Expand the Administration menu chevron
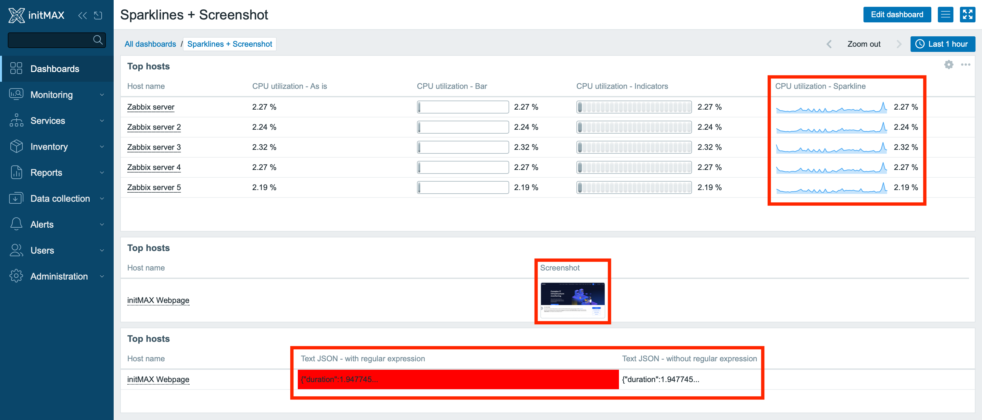The image size is (982, 420). click(x=102, y=276)
